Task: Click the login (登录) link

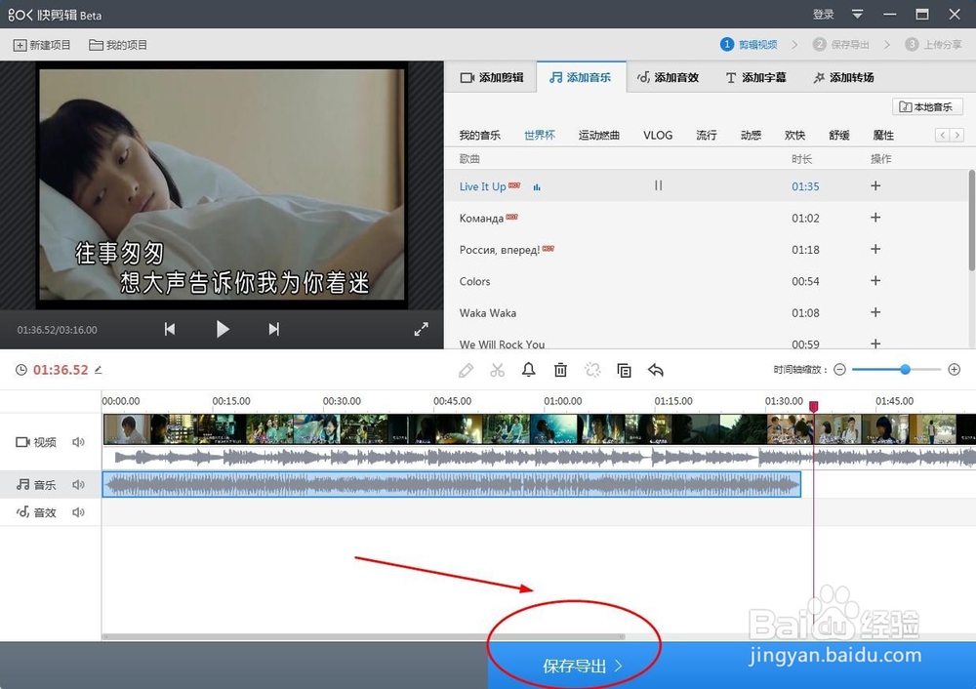Action: click(823, 14)
